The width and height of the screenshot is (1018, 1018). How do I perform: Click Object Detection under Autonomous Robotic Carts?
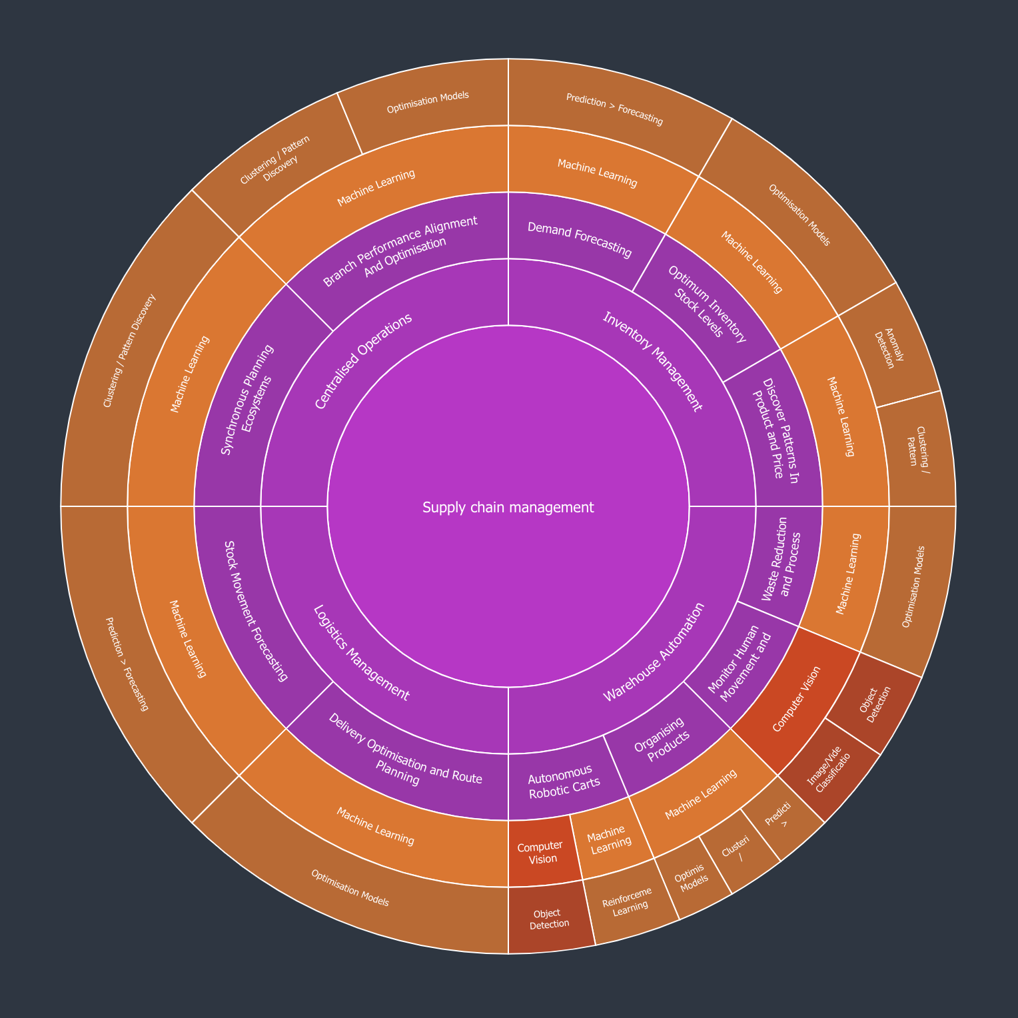(x=550, y=918)
